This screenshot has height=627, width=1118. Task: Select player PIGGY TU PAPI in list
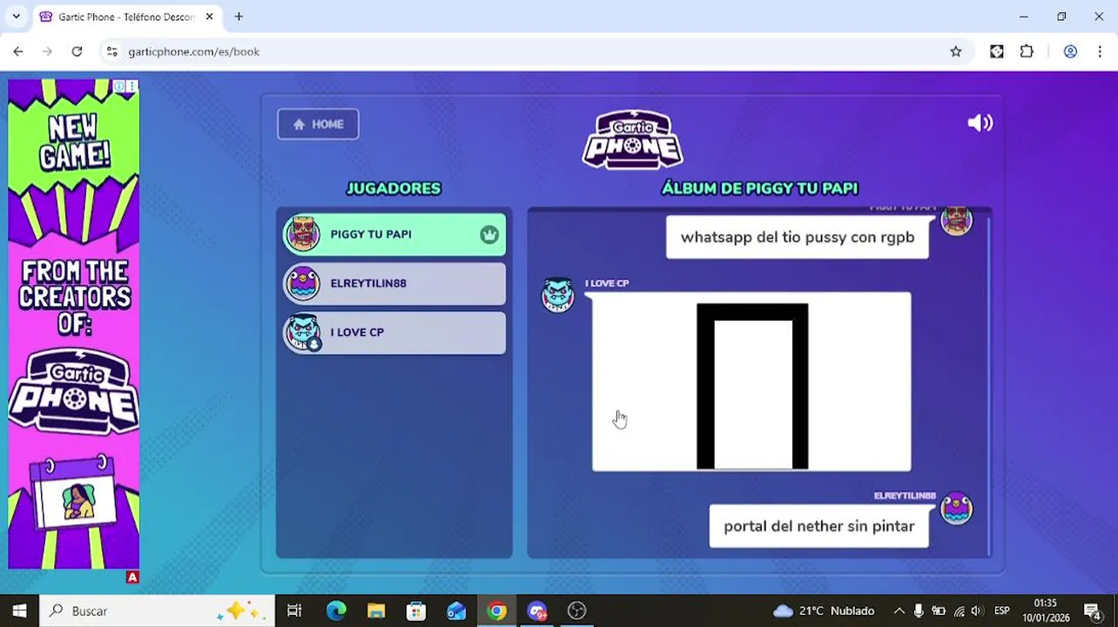click(394, 234)
